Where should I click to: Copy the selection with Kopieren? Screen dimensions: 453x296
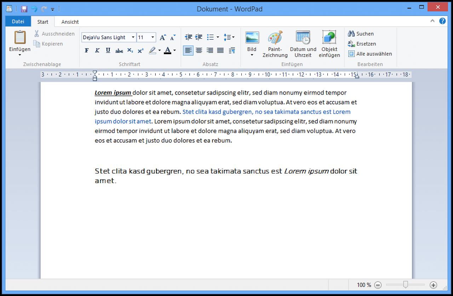[x=48, y=44]
